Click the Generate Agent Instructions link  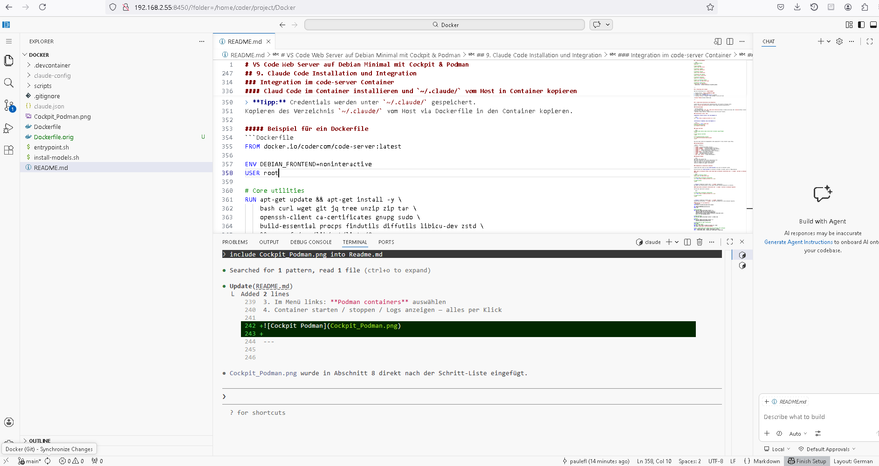798,242
